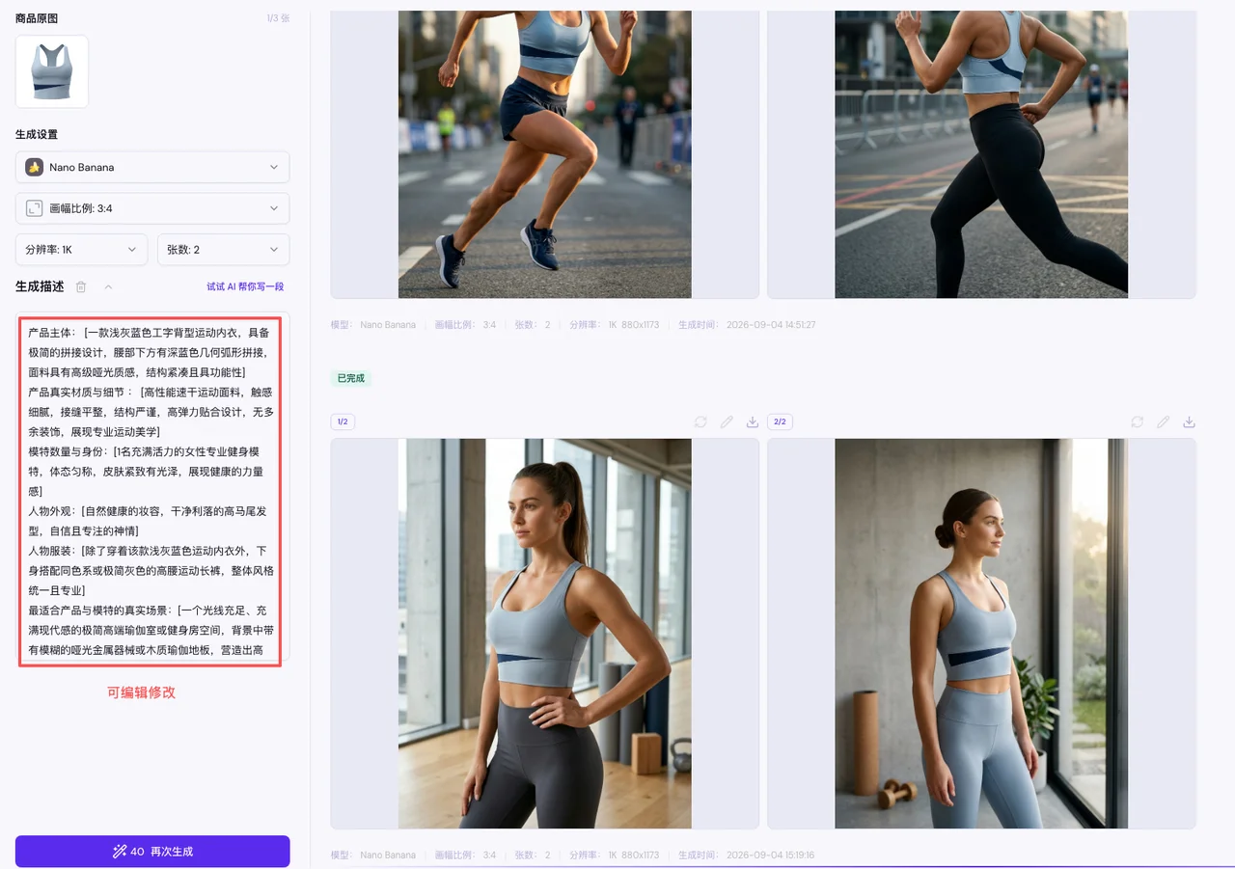1235x869 pixels.
Task: Click regenerate icon above image 1/2
Action: coord(700,422)
